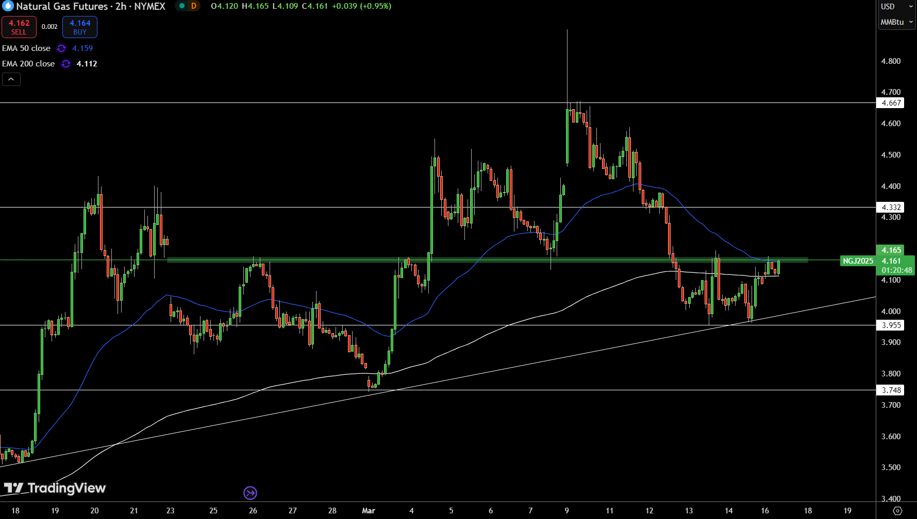917x519 pixels.
Task: Click the date 18 at axis left
Action: (x=15, y=511)
